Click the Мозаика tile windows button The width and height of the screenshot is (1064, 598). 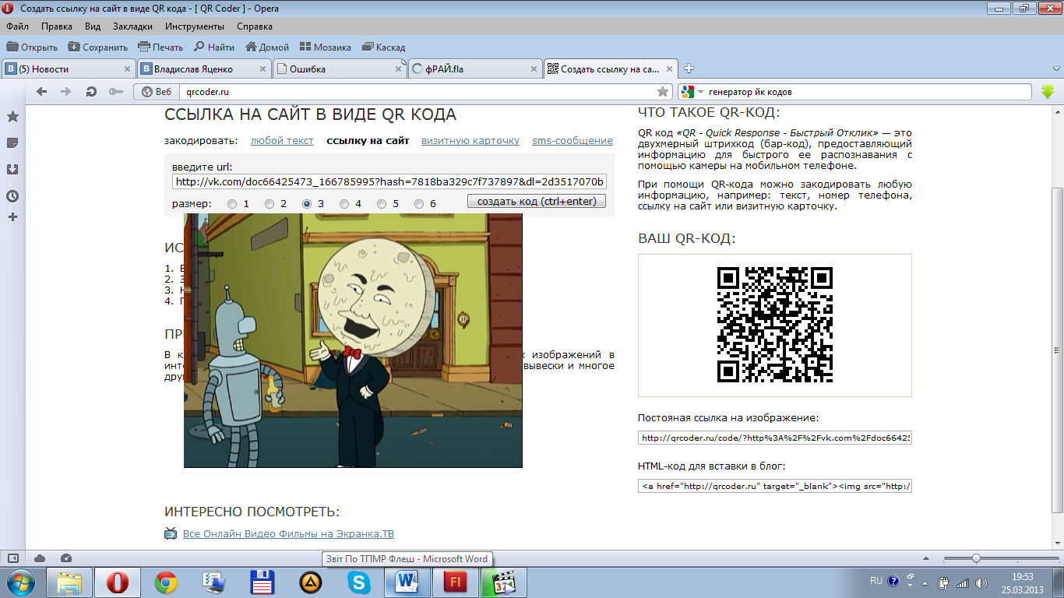(326, 47)
